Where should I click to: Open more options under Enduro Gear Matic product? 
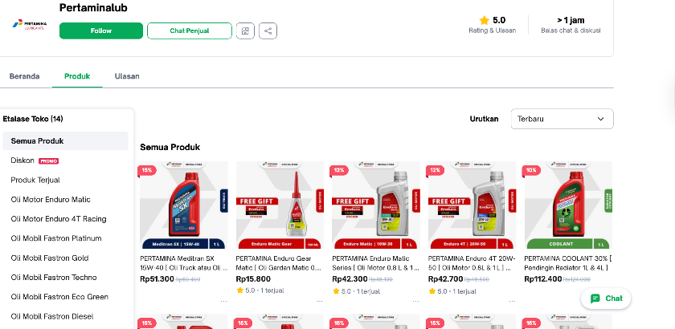click(x=320, y=300)
